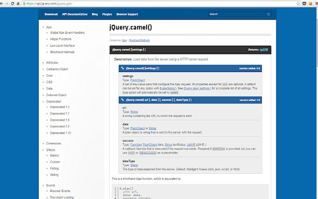
Task: Open Browser Events sidebar link
Action: tap(60, 191)
